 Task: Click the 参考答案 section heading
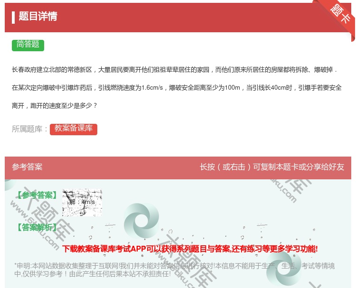pyautogui.click(x=27, y=167)
